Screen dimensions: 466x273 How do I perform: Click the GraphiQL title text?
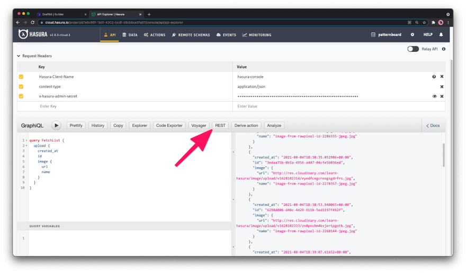pos(32,126)
